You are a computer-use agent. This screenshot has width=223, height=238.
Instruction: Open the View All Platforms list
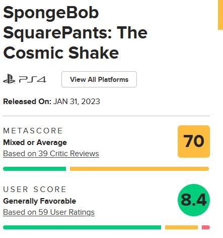point(99,79)
